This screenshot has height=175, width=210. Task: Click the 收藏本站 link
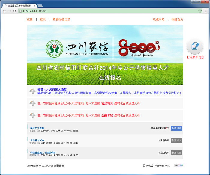[x=159, y=19]
